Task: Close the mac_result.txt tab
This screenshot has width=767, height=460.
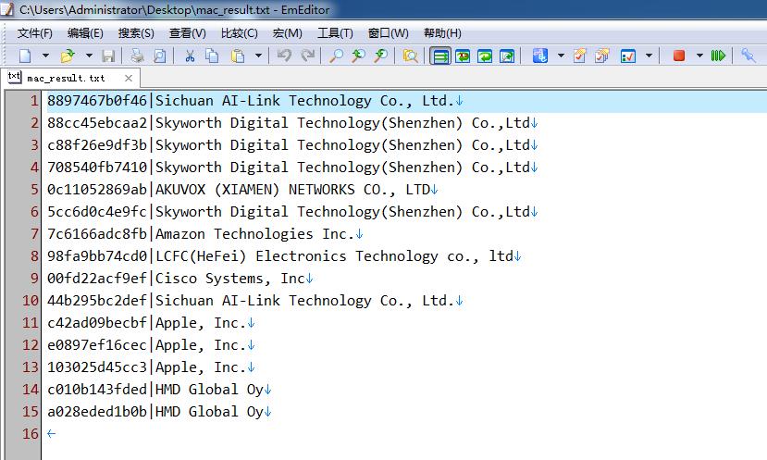Action: point(128,79)
